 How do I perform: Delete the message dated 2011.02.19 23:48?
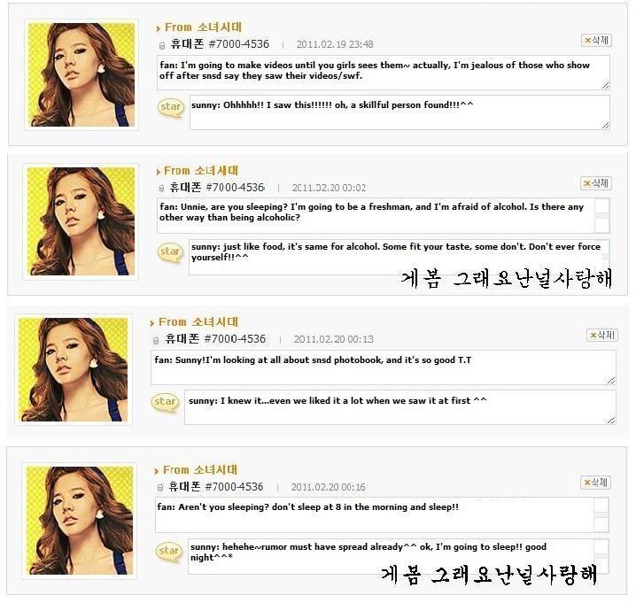pyautogui.click(x=596, y=40)
